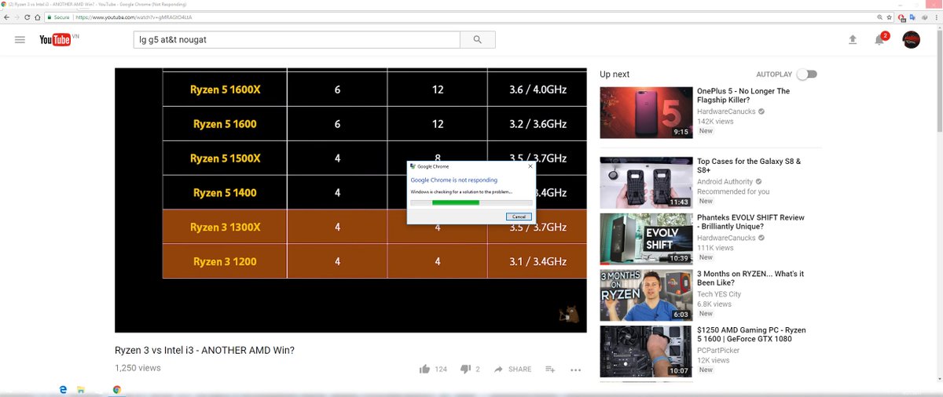Click the '3.6 / 4.0GHz' cell in video
943x397 pixels.
[x=538, y=89]
